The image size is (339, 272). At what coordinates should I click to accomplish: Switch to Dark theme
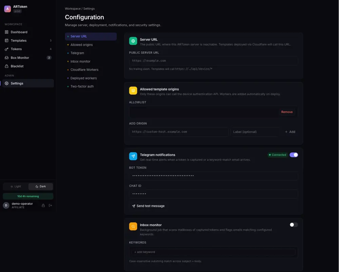pos(41,187)
